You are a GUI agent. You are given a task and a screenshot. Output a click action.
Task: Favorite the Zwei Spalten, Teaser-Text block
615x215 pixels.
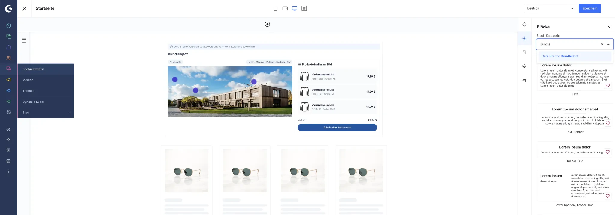[607, 196]
